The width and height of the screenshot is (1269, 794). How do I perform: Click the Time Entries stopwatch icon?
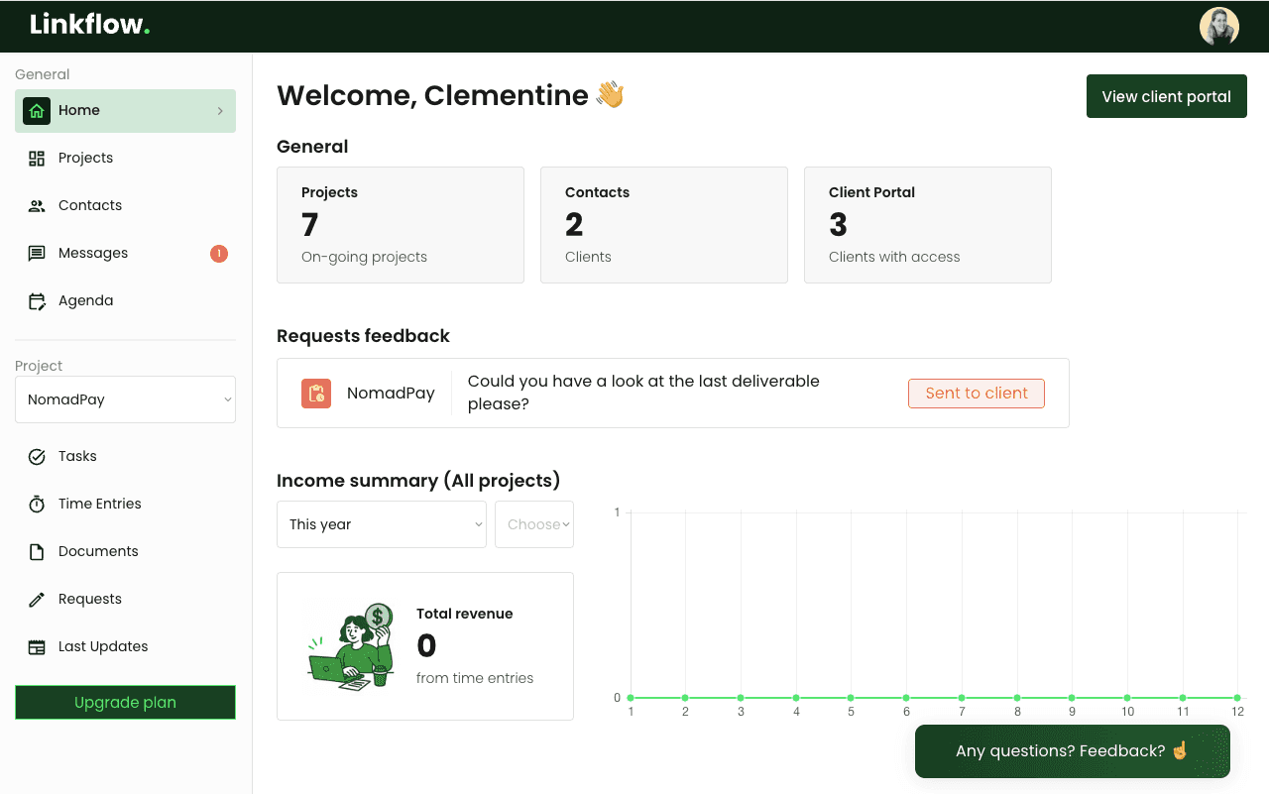click(x=37, y=505)
